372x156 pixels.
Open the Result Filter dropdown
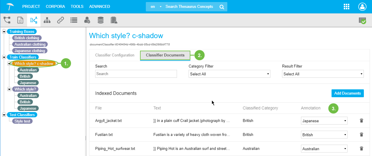tap(323, 74)
